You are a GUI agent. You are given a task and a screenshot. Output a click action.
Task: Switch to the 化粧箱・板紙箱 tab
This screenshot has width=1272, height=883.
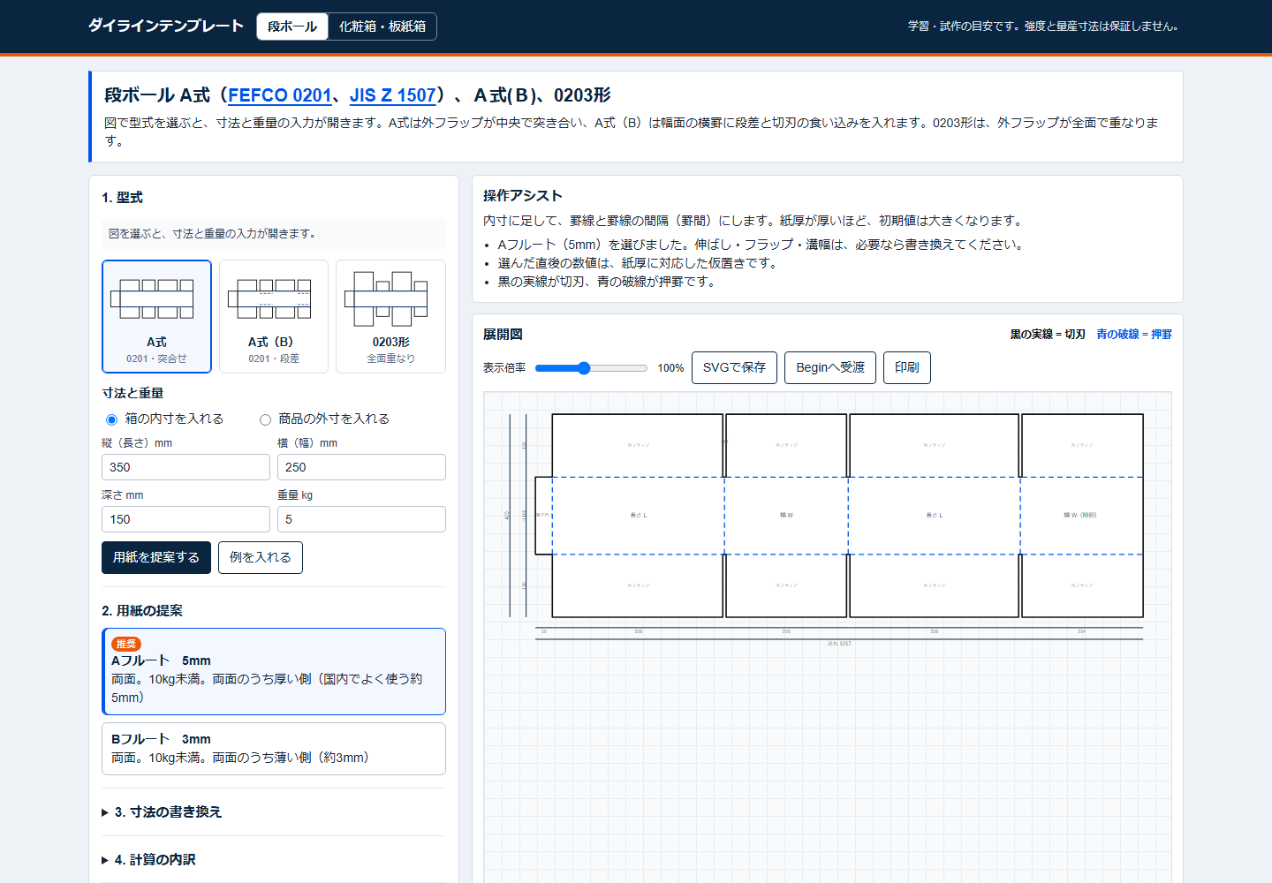click(x=382, y=26)
